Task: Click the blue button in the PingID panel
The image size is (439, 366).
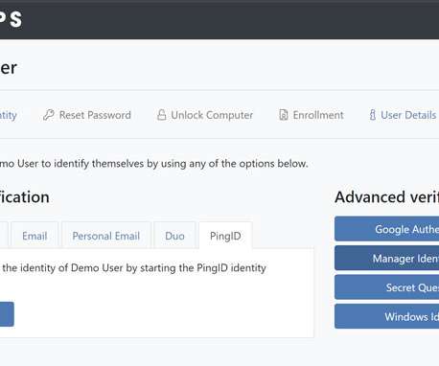Action: tap(7, 314)
